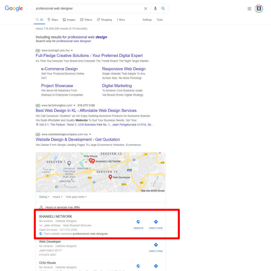Open e-Commerce Design sitelink
Viewport: 271px width, 271px height.
click(x=60, y=69)
